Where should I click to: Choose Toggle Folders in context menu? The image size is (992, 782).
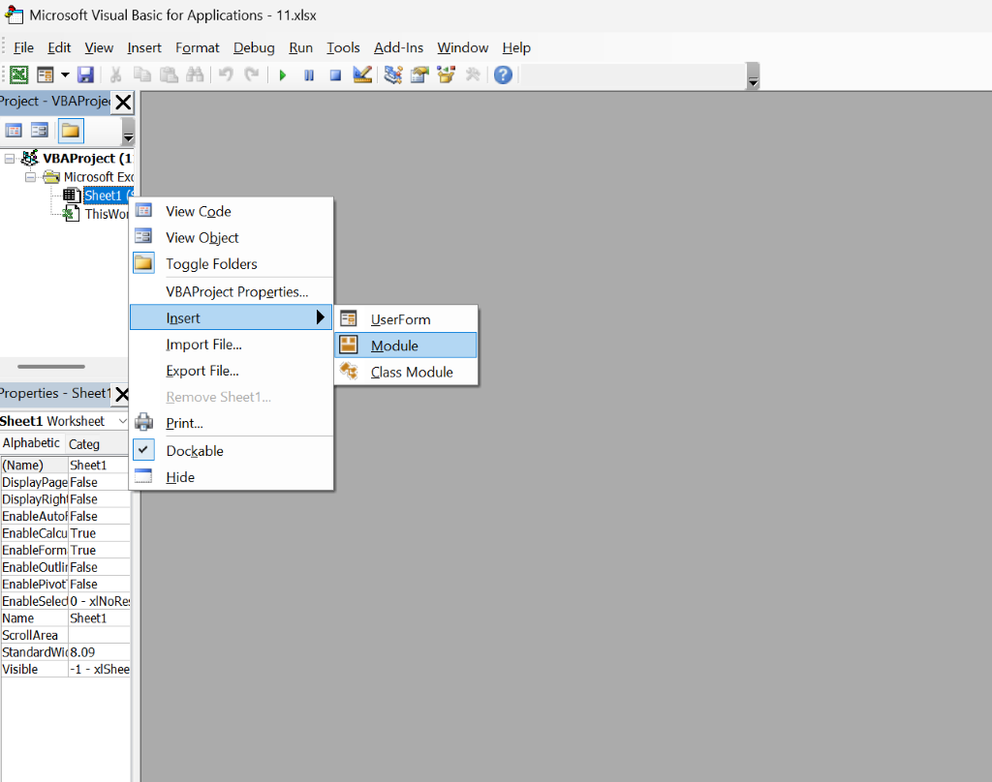click(x=231, y=263)
